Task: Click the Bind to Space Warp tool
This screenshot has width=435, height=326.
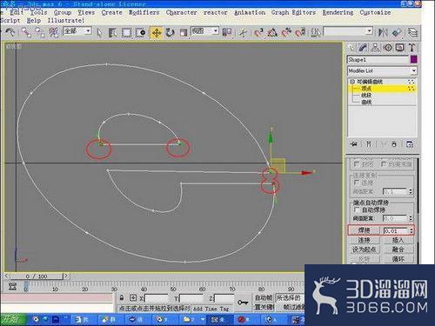Action: click(x=53, y=32)
